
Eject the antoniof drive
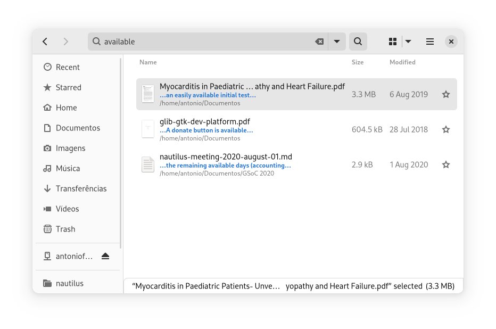[105, 256]
